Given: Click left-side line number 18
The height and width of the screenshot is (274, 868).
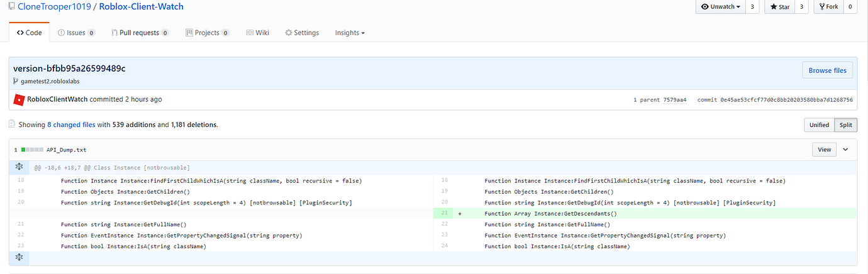Looking at the screenshot, I should tap(20, 181).
